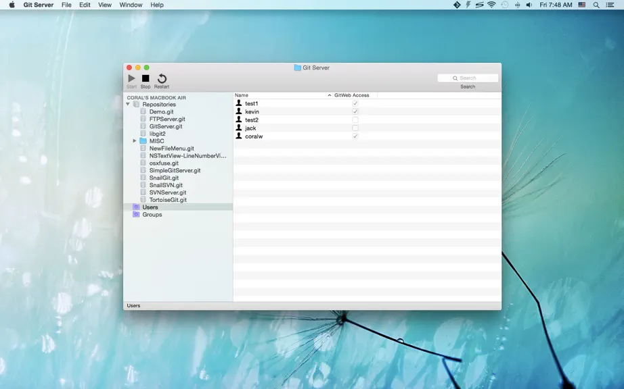Click the Users purple sidebar icon
This screenshot has height=389, width=624.
point(136,207)
